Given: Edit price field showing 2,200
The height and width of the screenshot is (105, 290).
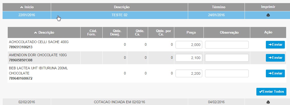Looking at the screenshot, I should tap(189, 73).
